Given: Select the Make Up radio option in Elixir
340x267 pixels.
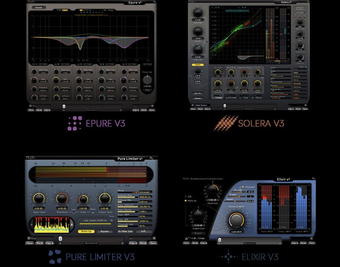Looking at the screenshot, I should [x=186, y=200].
